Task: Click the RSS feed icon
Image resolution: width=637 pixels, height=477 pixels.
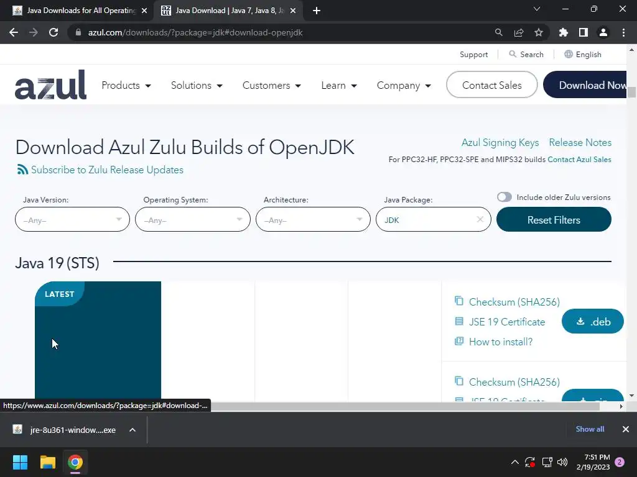Action: click(x=22, y=170)
